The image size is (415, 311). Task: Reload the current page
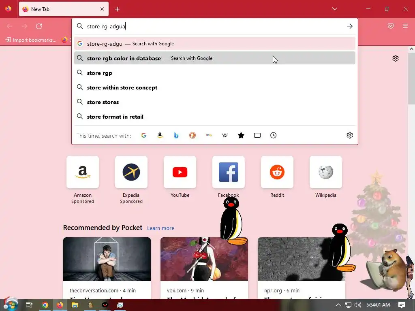click(x=39, y=26)
